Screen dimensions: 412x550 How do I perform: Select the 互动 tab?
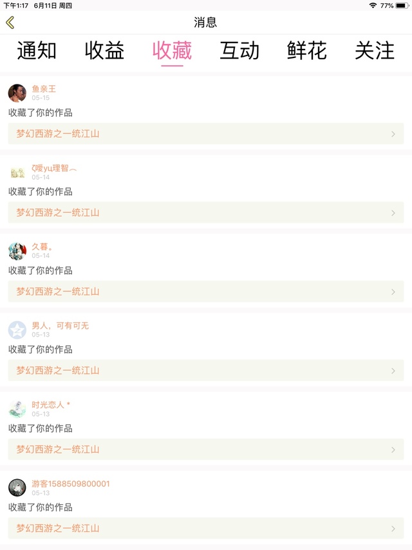(239, 51)
